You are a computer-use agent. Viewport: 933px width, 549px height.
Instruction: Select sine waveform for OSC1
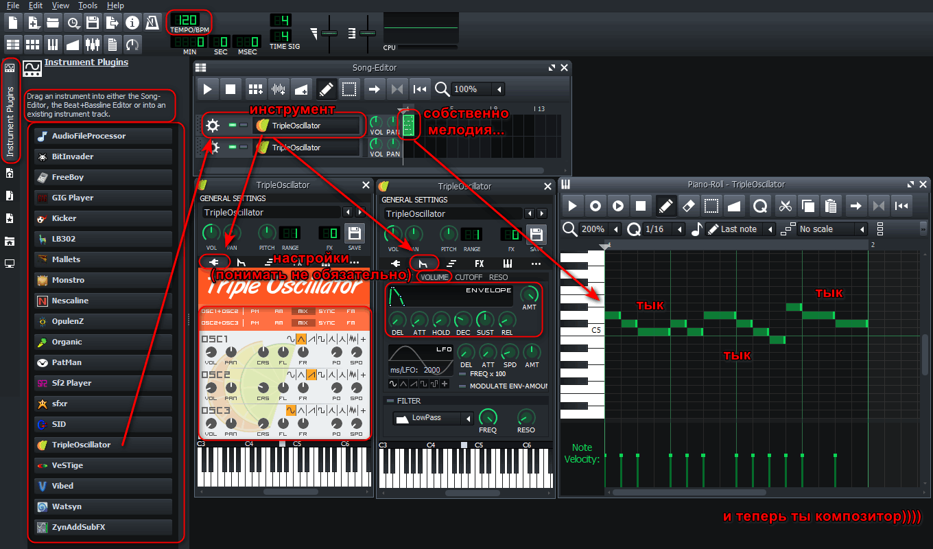pyautogui.click(x=291, y=339)
